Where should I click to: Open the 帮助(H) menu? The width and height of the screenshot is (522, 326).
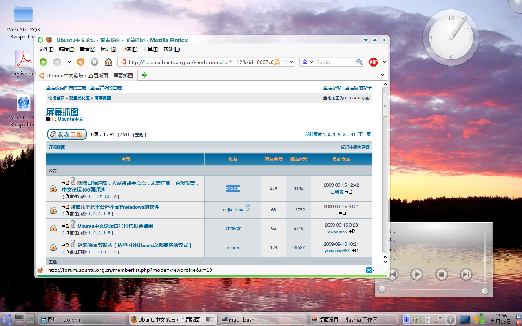[171, 49]
